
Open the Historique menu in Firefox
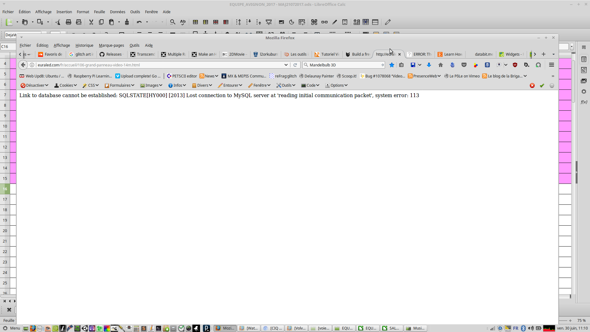coord(84,45)
